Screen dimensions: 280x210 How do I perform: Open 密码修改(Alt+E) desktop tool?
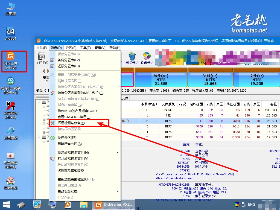coord(11,110)
